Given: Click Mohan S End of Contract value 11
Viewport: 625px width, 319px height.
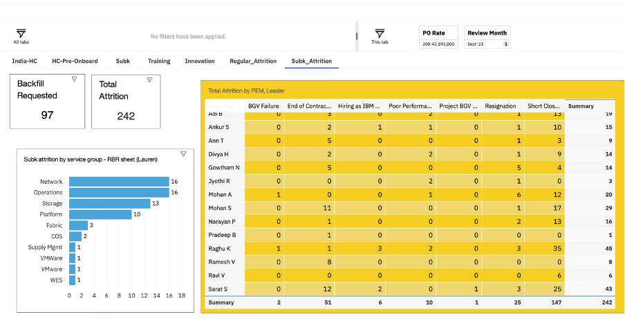Looking at the screenshot, I should click(328, 208).
